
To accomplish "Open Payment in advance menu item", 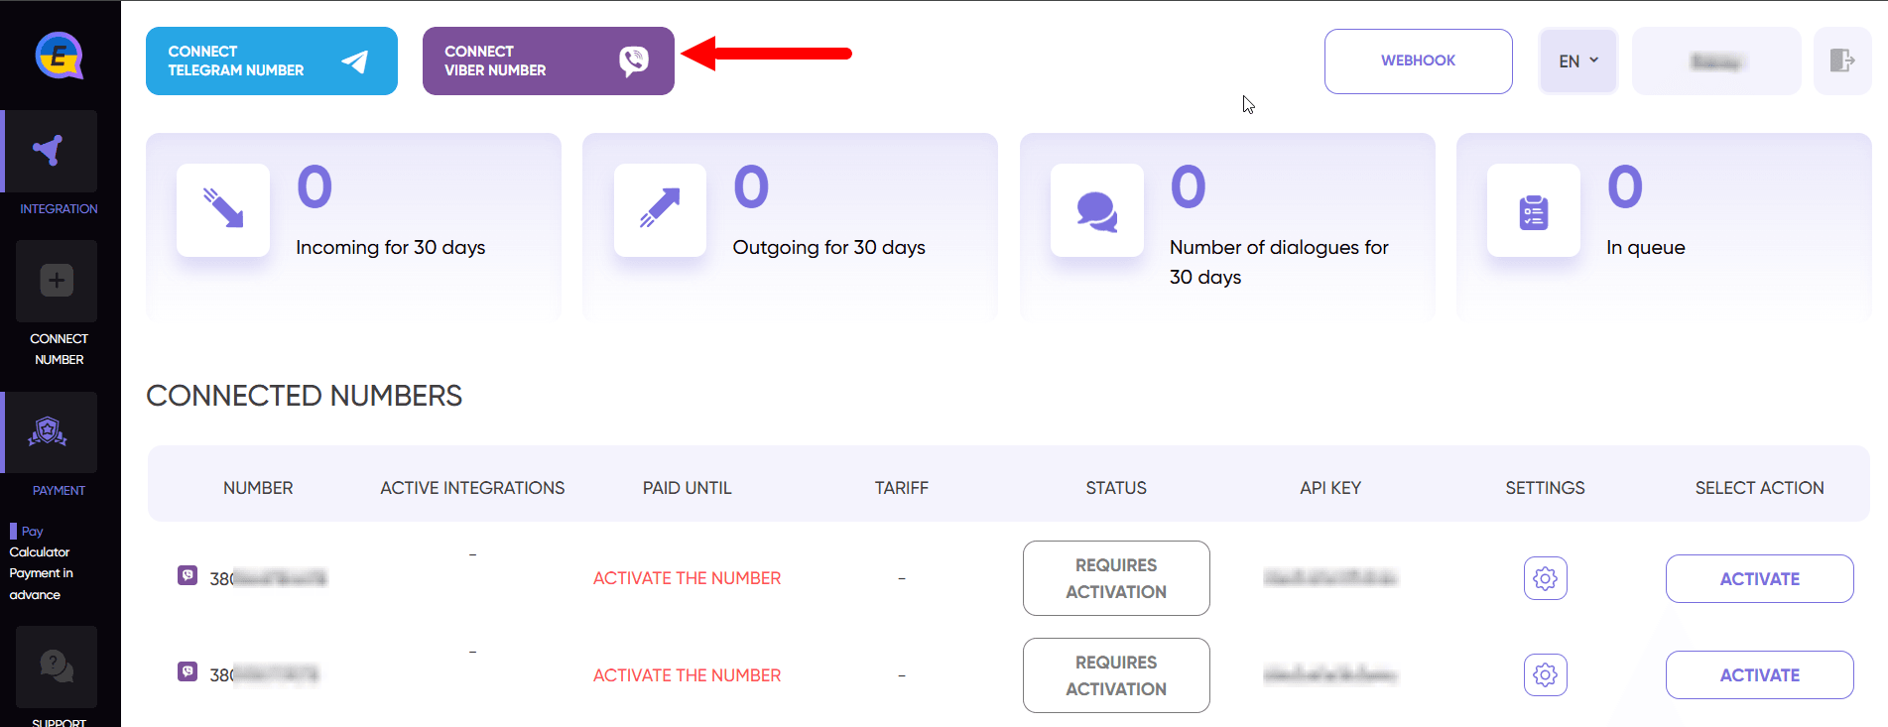I will tap(41, 584).
